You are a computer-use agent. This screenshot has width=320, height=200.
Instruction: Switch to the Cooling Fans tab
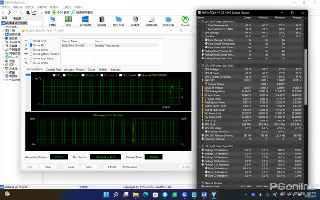(x=53, y=70)
